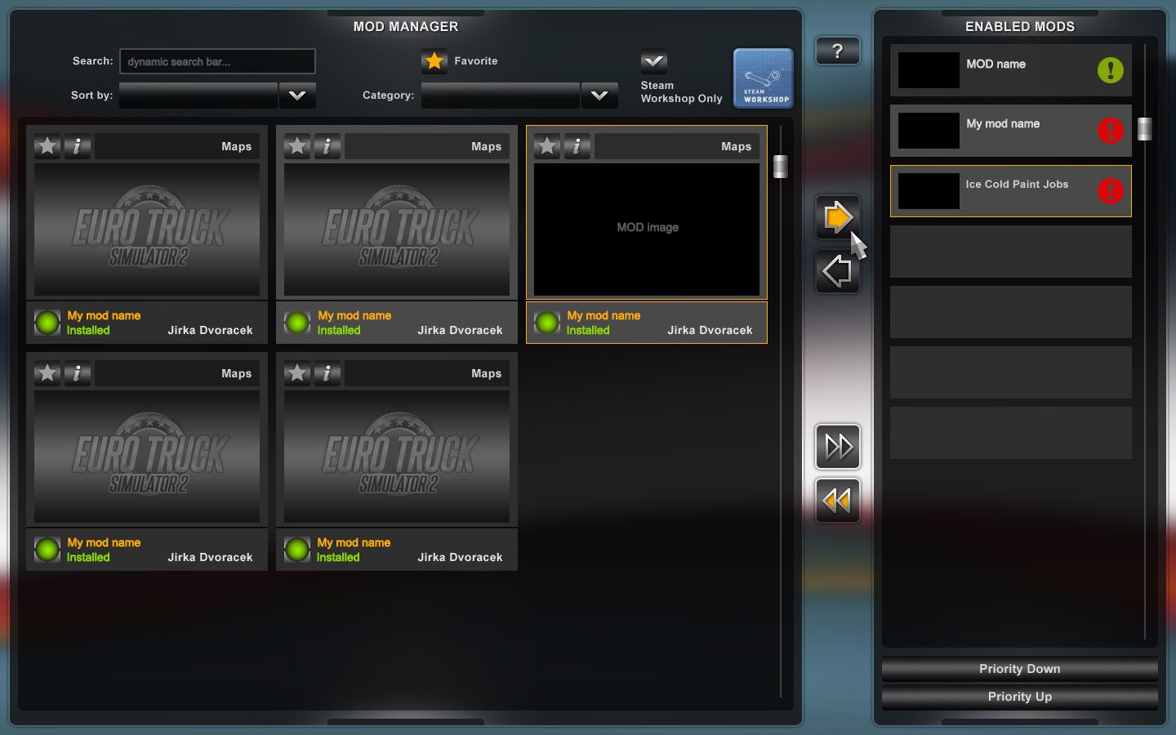Select My mod name in Enabled Mods list
Image resolution: width=1176 pixels, height=735 pixels.
tap(1011, 131)
